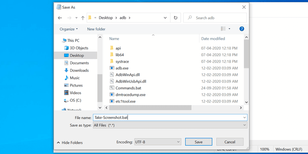Screen dimensions: 308x154
Task: Select the adb.exe file name
Action: [122, 68]
